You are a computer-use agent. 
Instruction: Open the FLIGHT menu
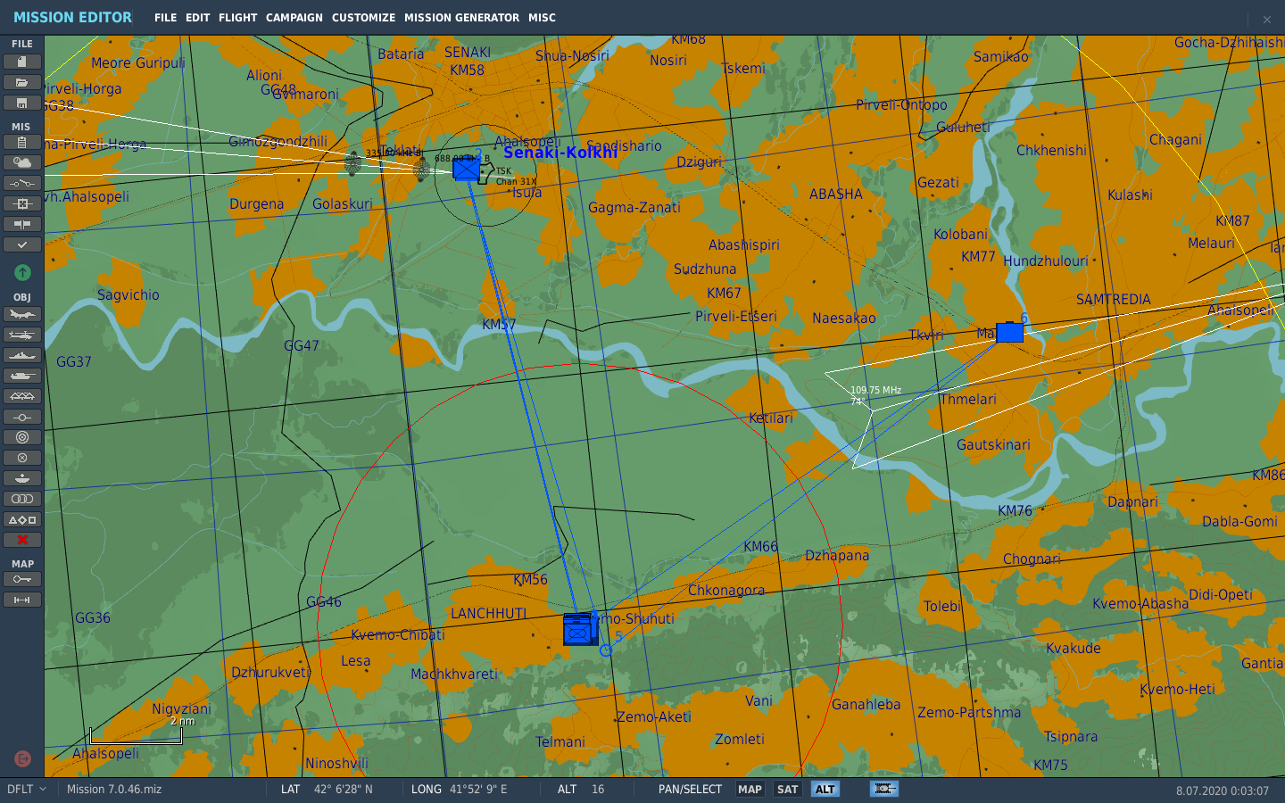coord(237,18)
